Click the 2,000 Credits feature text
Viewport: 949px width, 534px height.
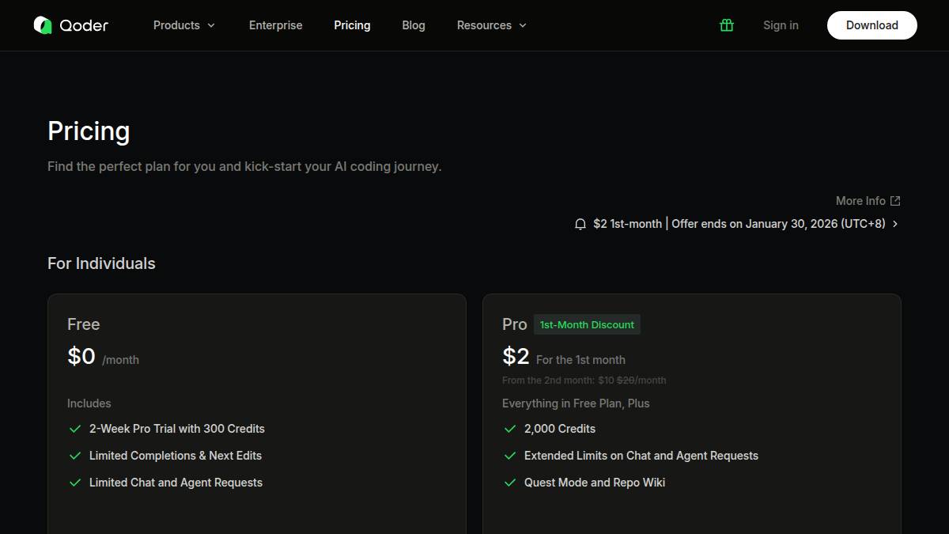(x=560, y=429)
